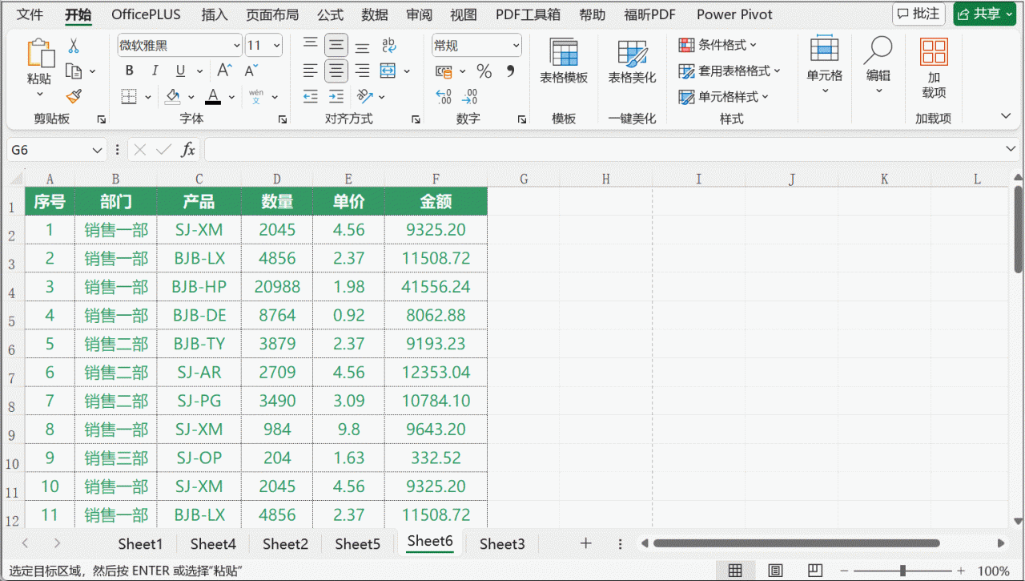Click the Accounting Number Format icon
Viewport: 1025px width, 581px height.
coord(444,71)
